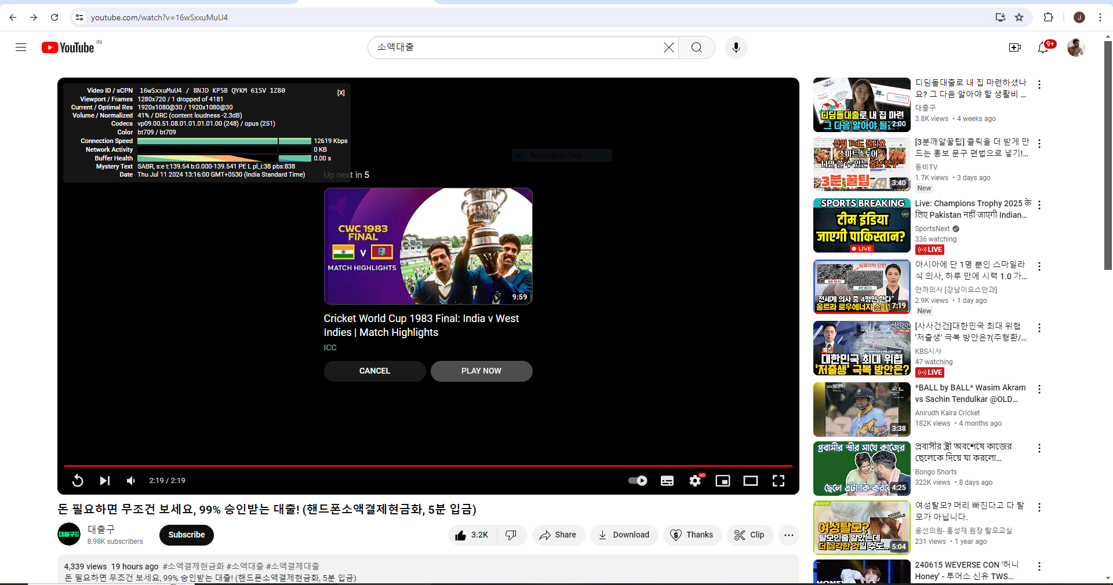Dislike this video
The image size is (1113, 585).
[x=511, y=535]
